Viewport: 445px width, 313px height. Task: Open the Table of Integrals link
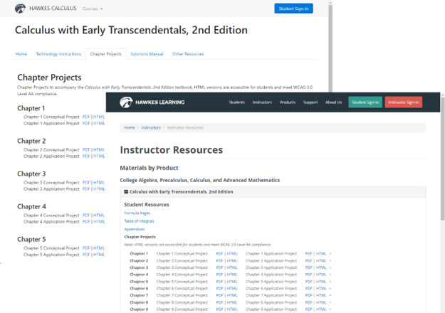(140, 221)
